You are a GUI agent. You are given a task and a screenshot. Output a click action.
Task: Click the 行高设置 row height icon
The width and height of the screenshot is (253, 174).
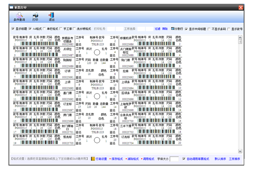click(93, 159)
